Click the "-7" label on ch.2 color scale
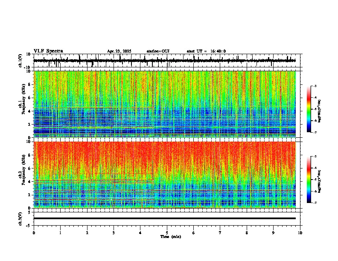 tap(315, 203)
